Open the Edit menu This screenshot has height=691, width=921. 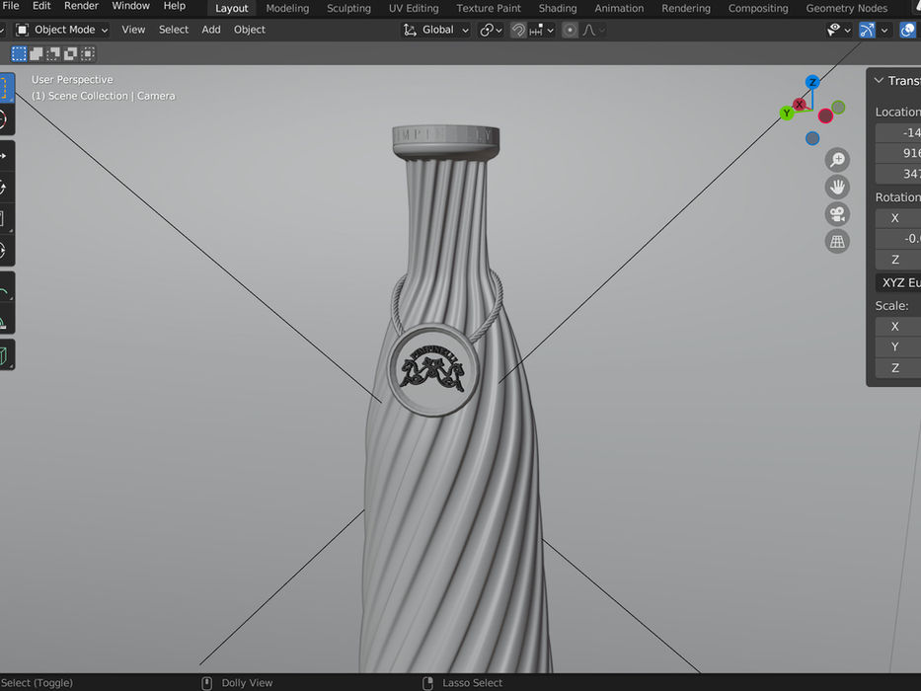[41, 7]
